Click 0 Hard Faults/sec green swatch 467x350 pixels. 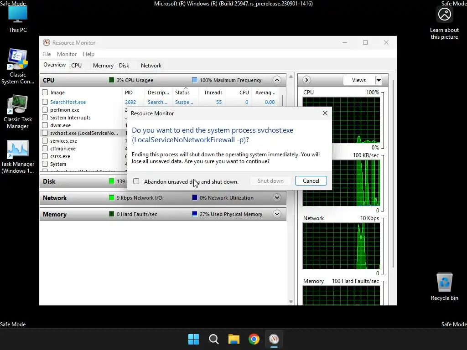pyautogui.click(x=111, y=214)
